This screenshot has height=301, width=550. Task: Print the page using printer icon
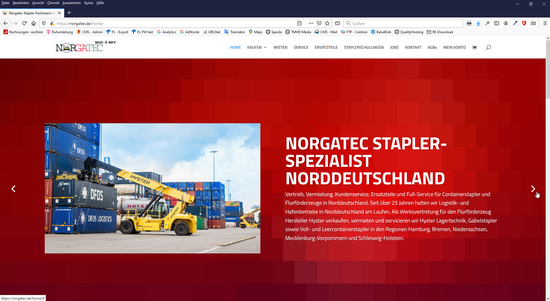click(x=469, y=23)
